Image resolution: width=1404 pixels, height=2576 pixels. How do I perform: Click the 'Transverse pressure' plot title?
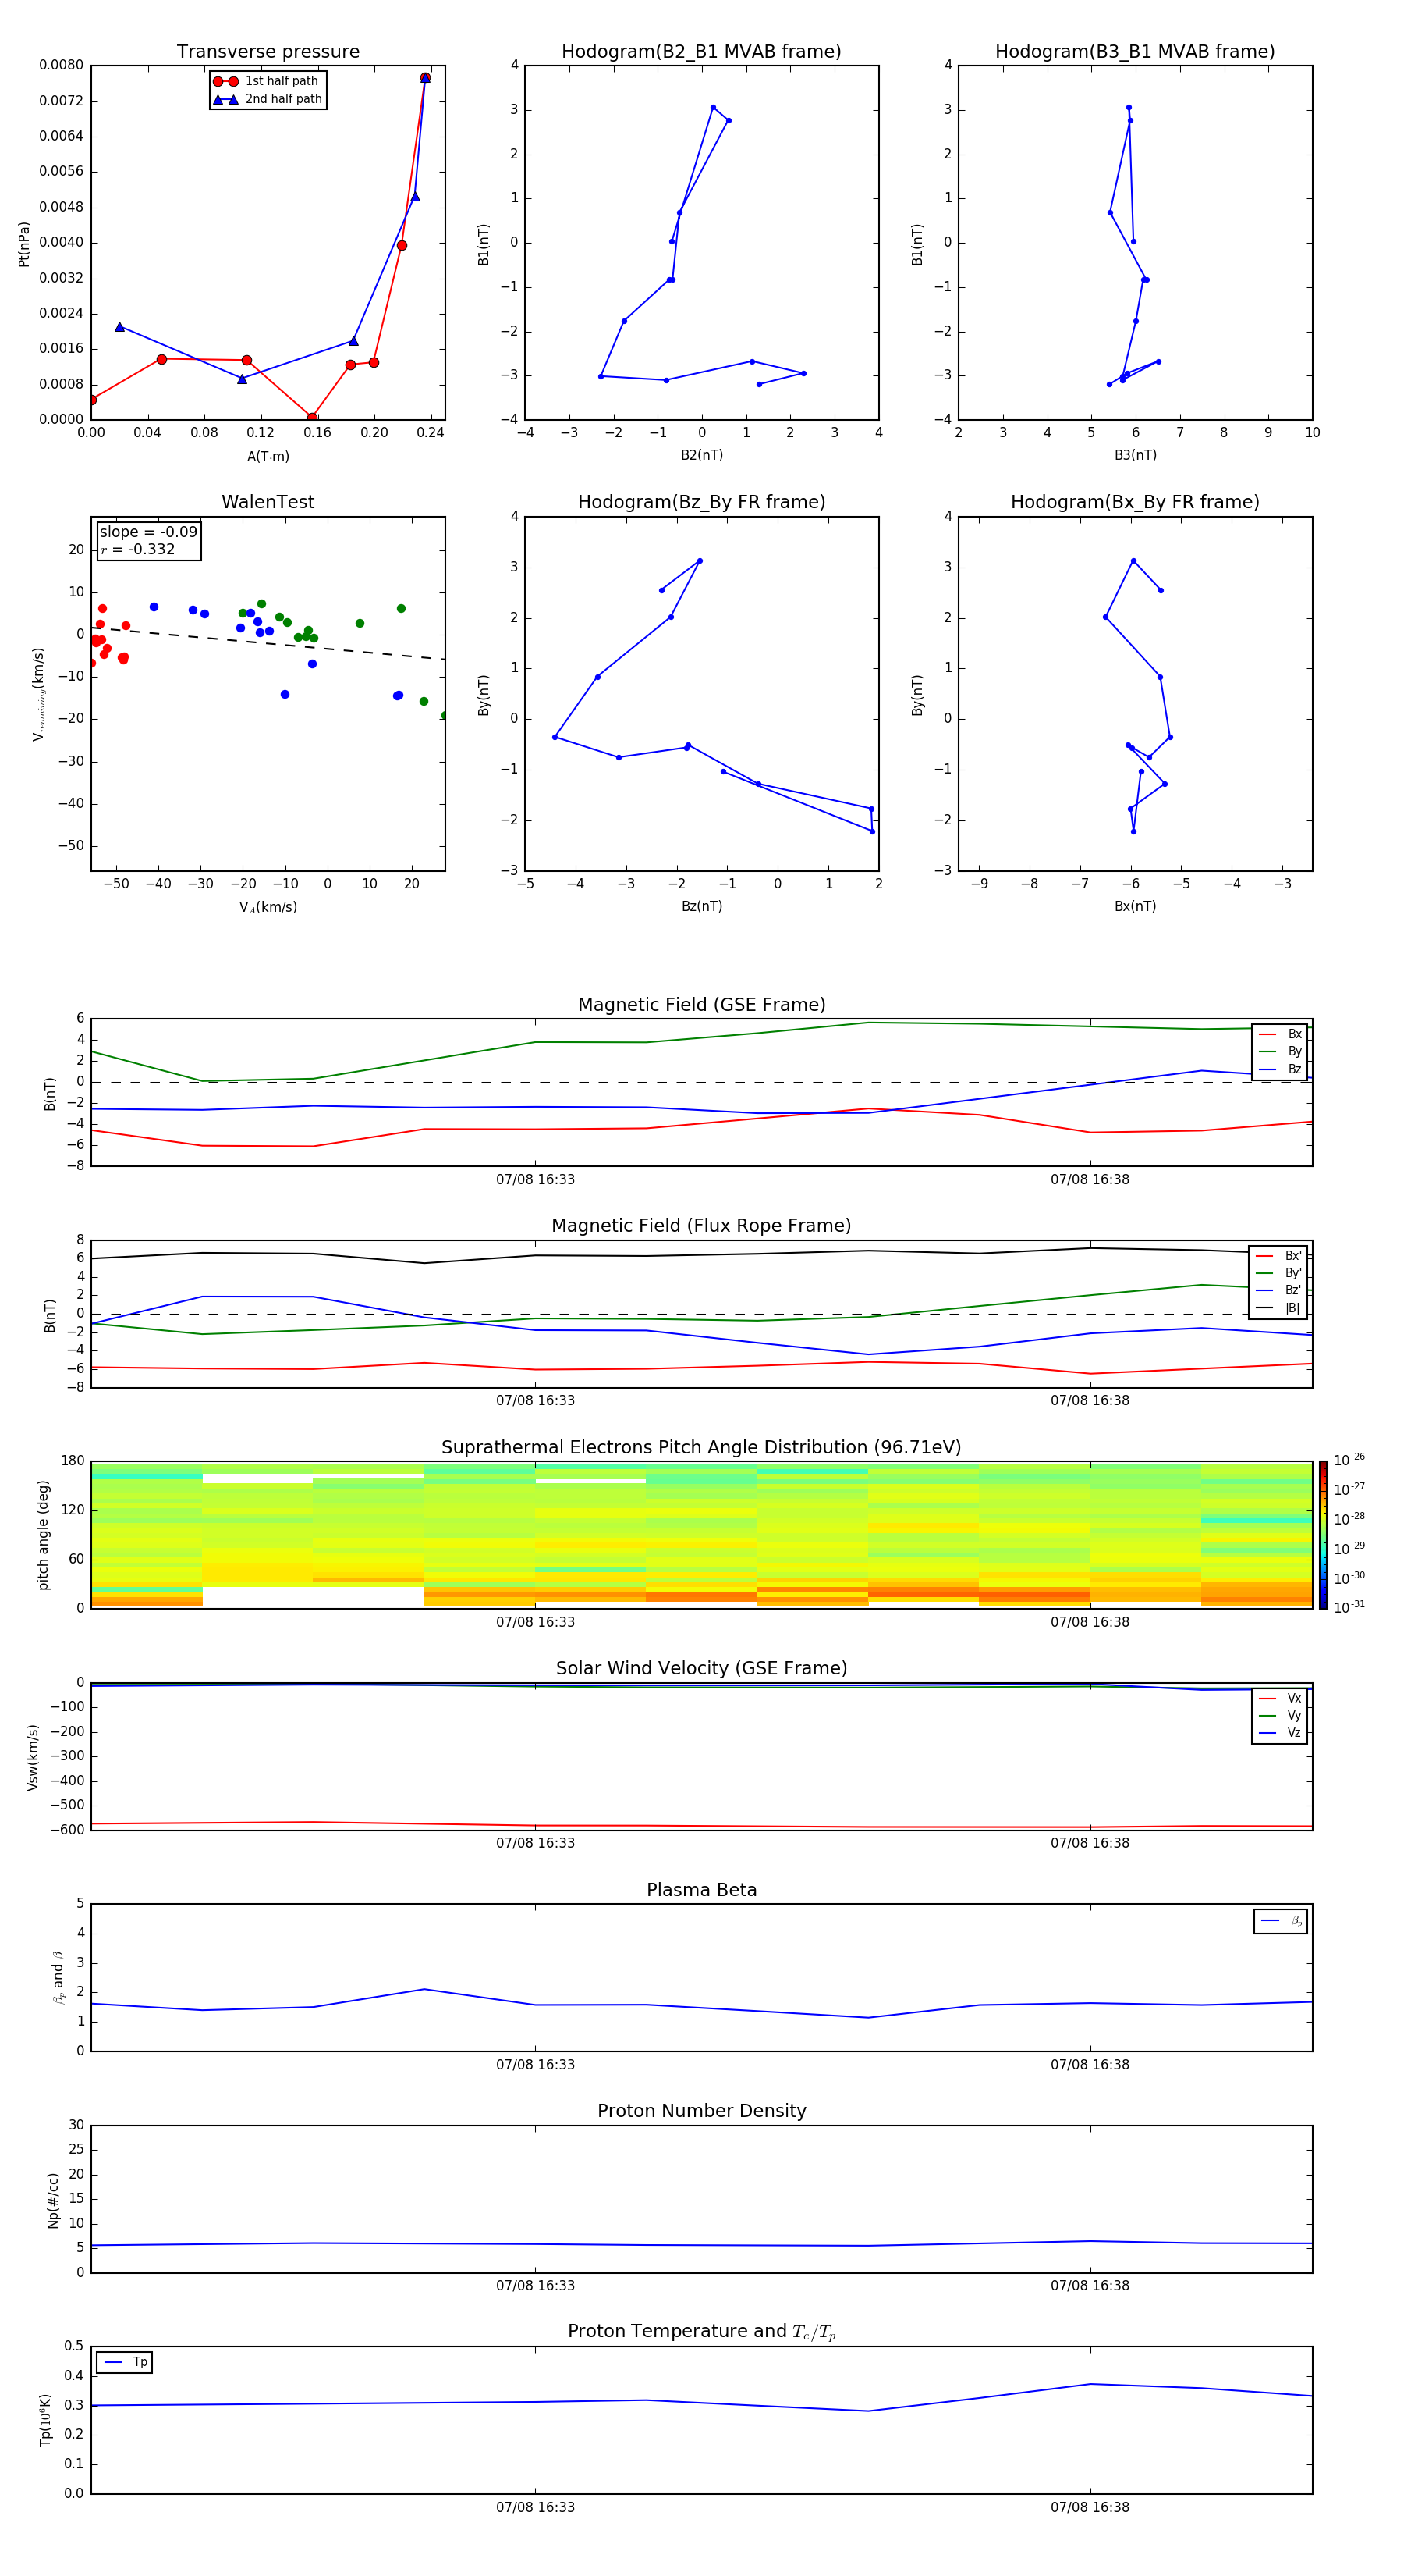click(x=268, y=52)
